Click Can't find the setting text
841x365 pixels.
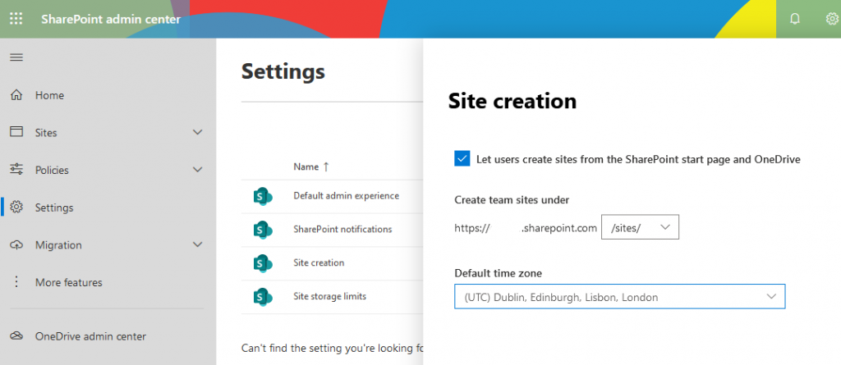(x=332, y=349)
